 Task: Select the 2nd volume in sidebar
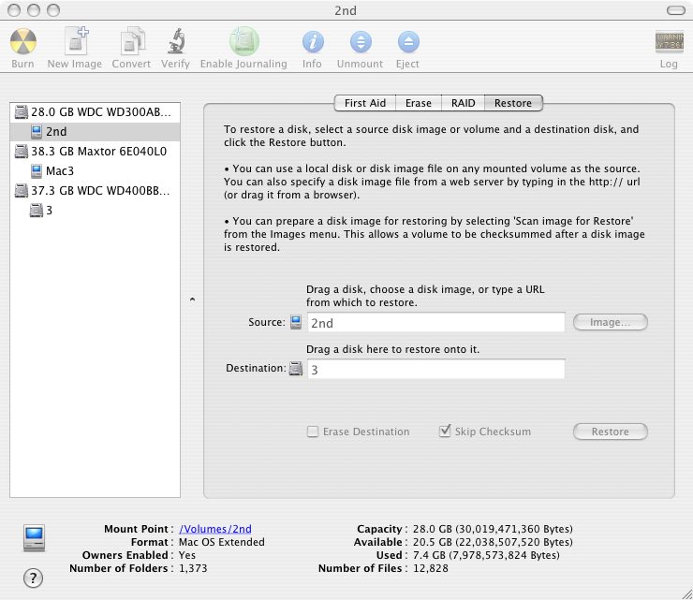pyautogui.click(x=95, y=132)
